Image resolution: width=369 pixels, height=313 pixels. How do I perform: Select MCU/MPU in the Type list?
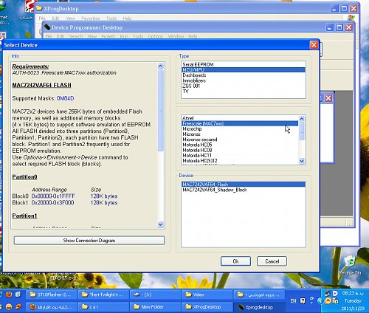pyautogui.click(x=244, y=70)
